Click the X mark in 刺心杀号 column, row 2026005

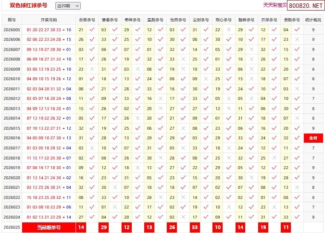[x=229, y=30]
